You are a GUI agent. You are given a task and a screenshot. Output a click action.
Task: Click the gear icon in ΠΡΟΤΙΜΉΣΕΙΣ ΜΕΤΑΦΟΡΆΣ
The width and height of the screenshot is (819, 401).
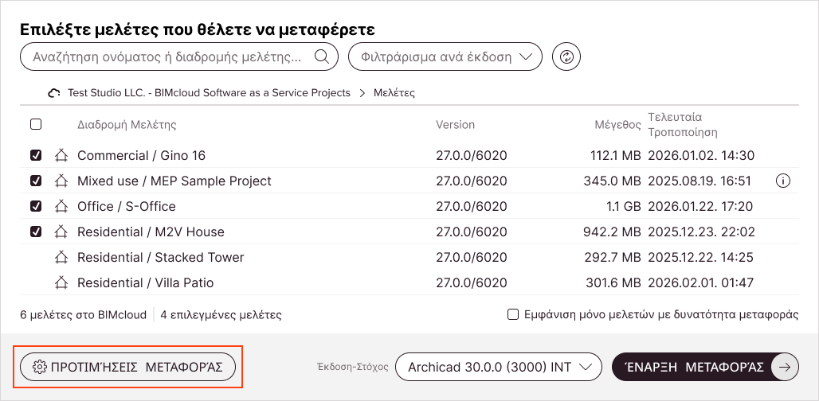[40, 367]
